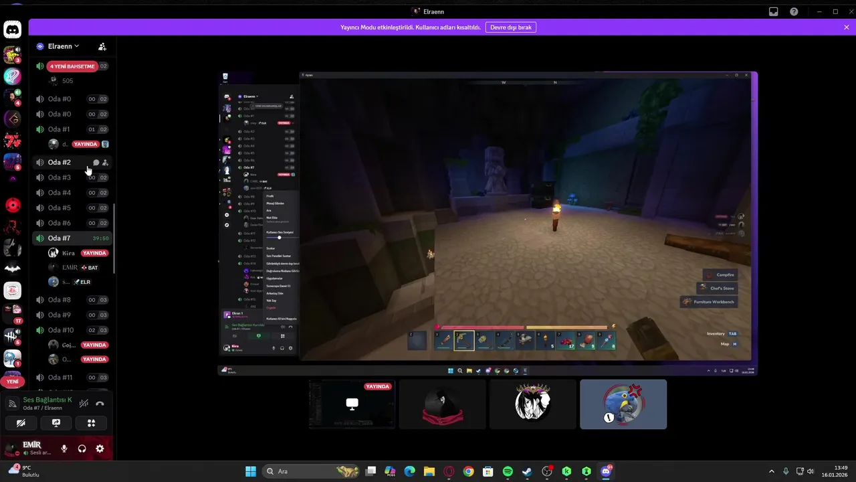
Task: Select the red-hooded avatar participant tile
Action: pos(443,404)
